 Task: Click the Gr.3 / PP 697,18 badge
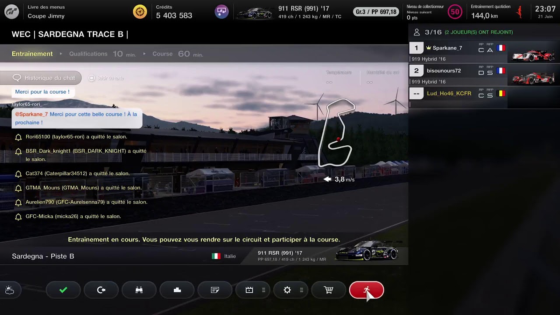click(376, 12)
